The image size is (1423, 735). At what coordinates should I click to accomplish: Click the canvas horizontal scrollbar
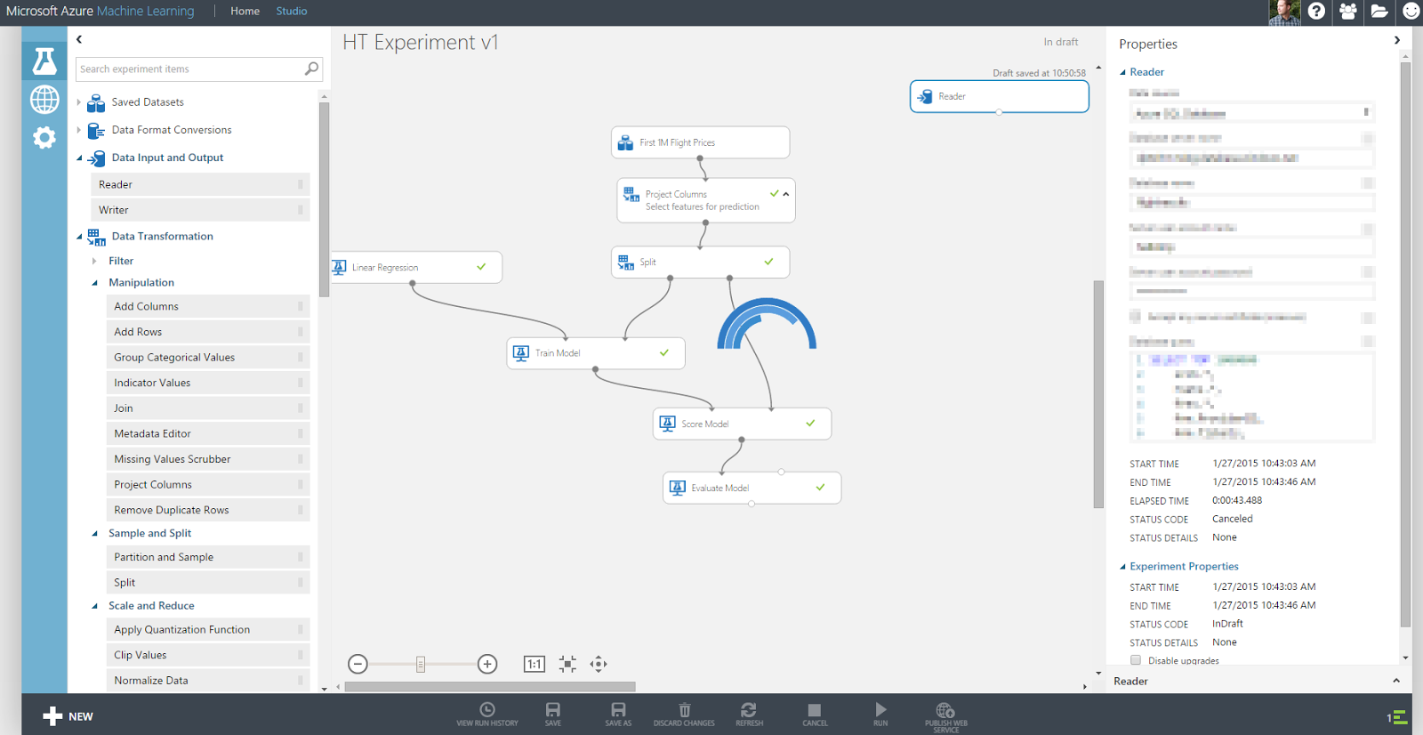pos(490,687)
